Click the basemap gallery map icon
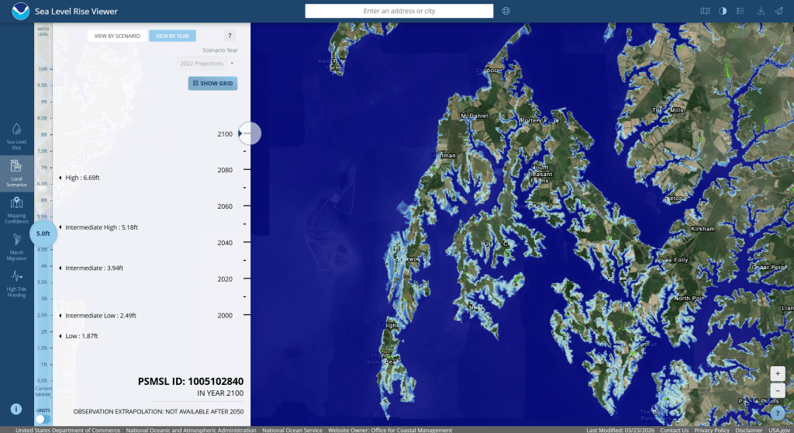 (705, 11)
